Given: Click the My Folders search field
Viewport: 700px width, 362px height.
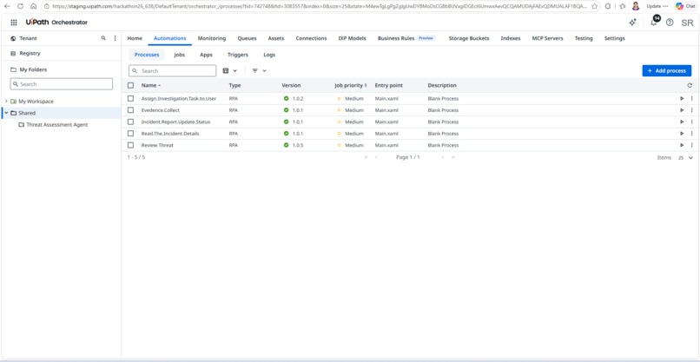Looking at the screenshot, I should point(61,84).
